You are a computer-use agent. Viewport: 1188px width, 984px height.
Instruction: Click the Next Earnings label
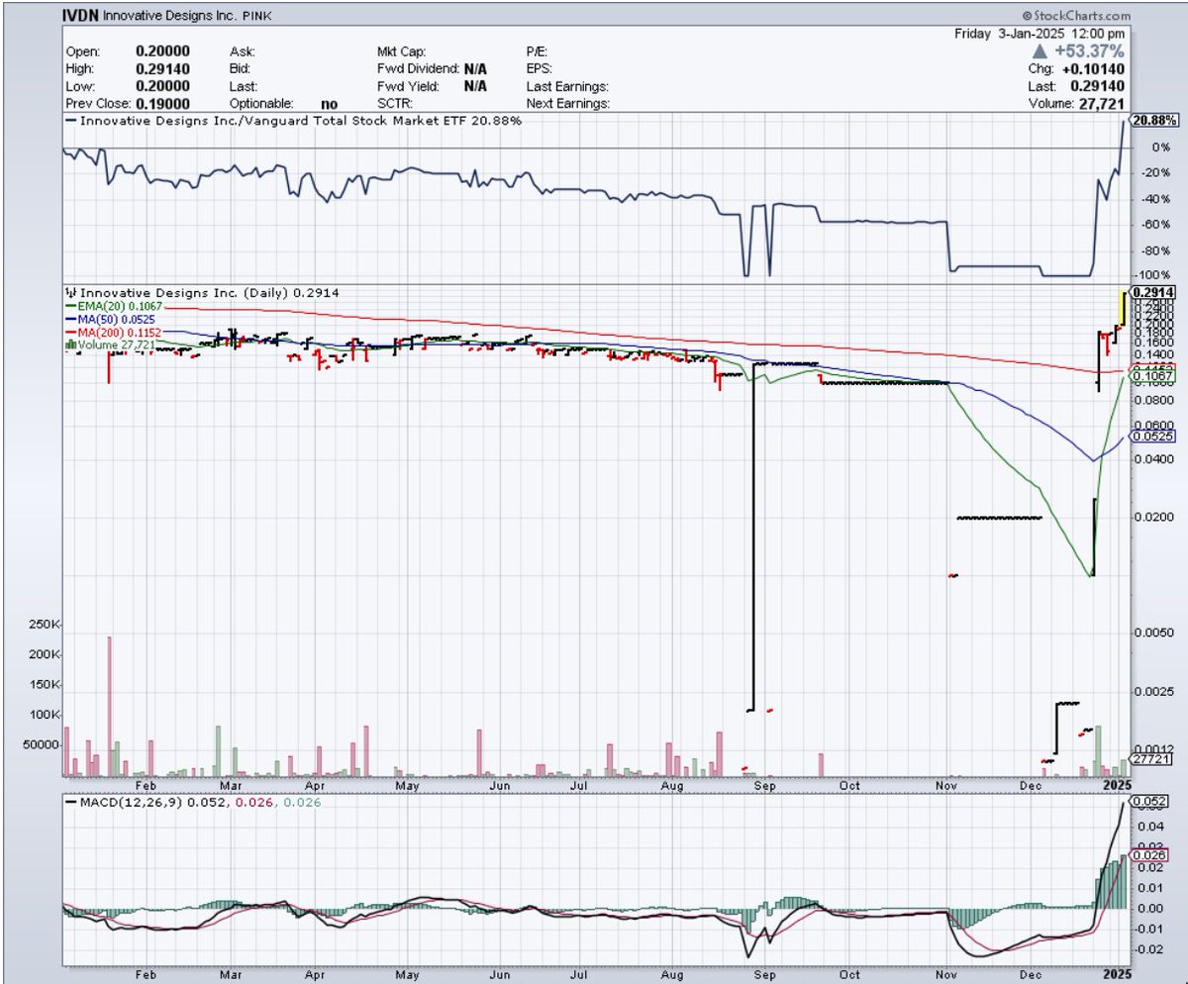(567, 103)
